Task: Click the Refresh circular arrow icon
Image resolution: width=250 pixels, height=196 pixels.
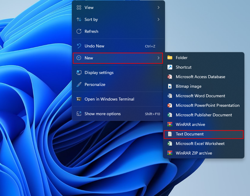Action: click(x=79, y=31)
